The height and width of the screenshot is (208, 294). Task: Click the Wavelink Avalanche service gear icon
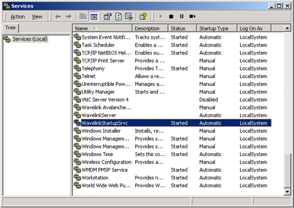tap(77, 107)
